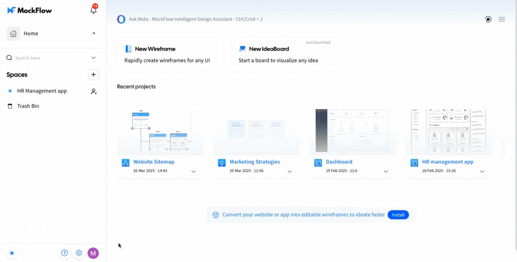Click the Trash Bin bucket icon
517x262 pixels.
pyautogui.click(x=10, y=106)
